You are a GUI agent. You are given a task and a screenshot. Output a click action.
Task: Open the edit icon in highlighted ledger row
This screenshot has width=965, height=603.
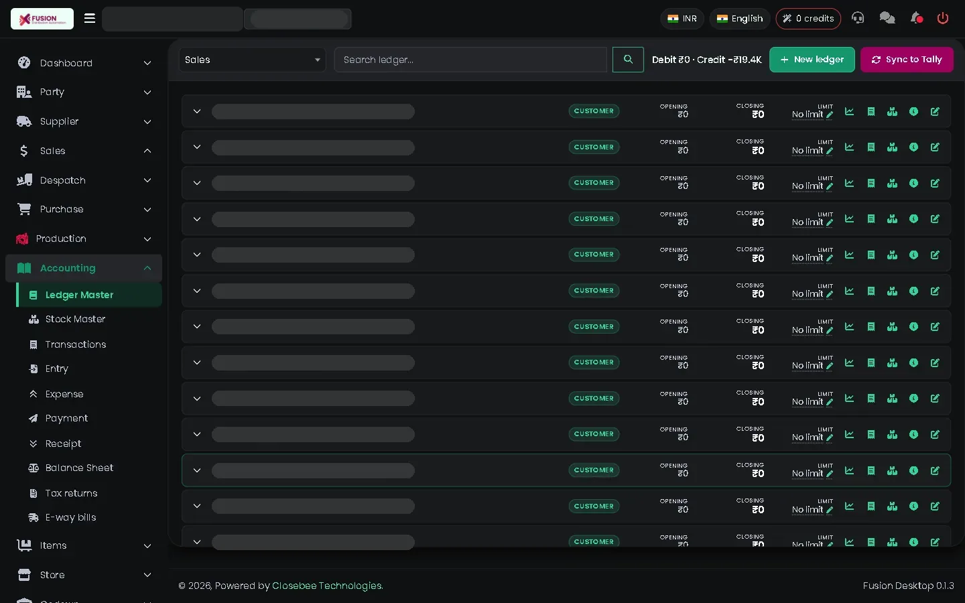935,470
